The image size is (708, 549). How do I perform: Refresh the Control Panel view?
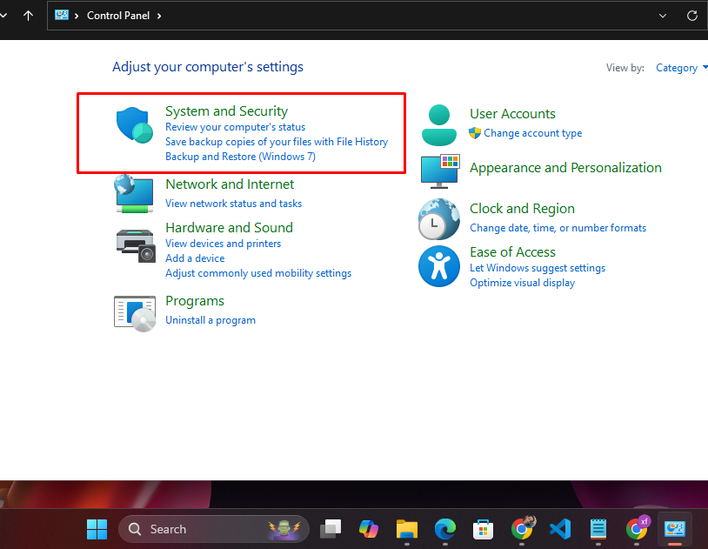[x=692, y=16]
